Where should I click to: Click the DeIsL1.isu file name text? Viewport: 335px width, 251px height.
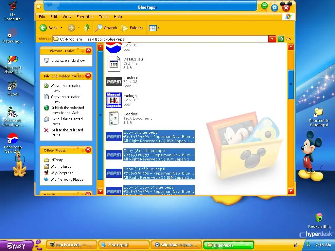pos(133,59)
